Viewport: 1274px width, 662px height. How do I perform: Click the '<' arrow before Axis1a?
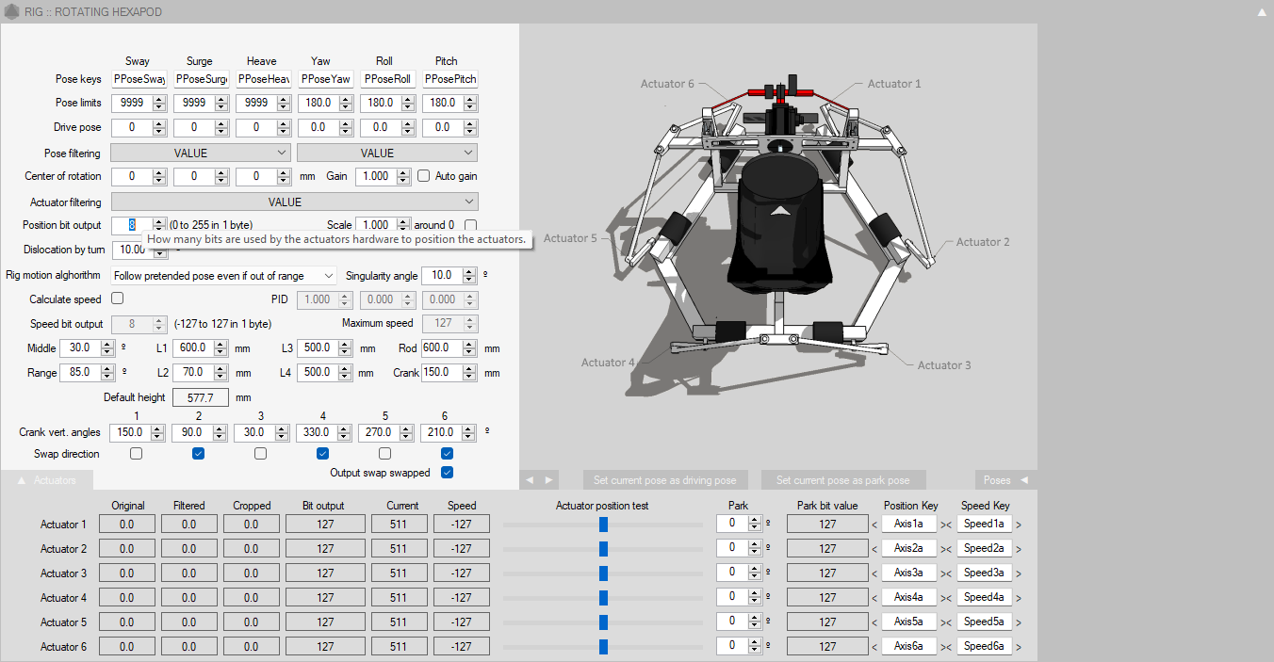[x=874, y=525]
